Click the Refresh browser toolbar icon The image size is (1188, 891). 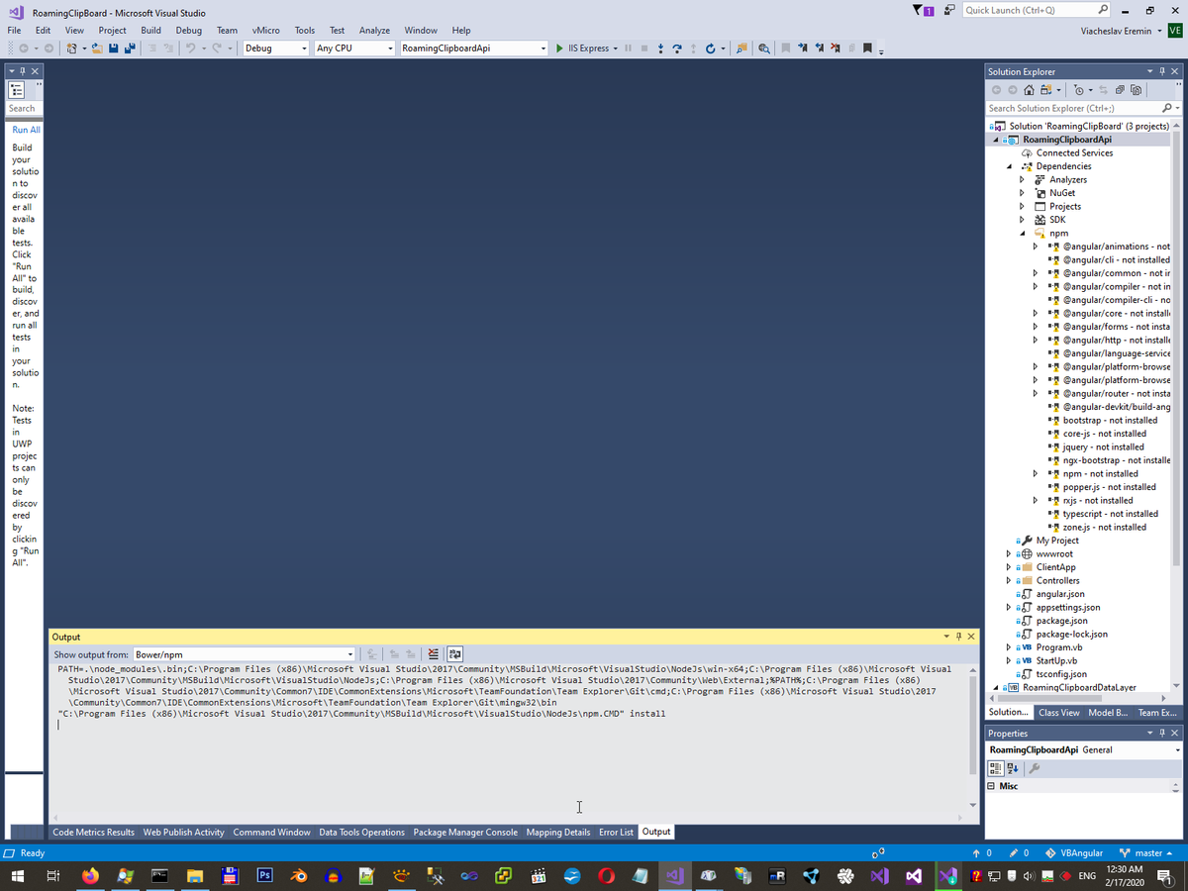tap(711, 49)
